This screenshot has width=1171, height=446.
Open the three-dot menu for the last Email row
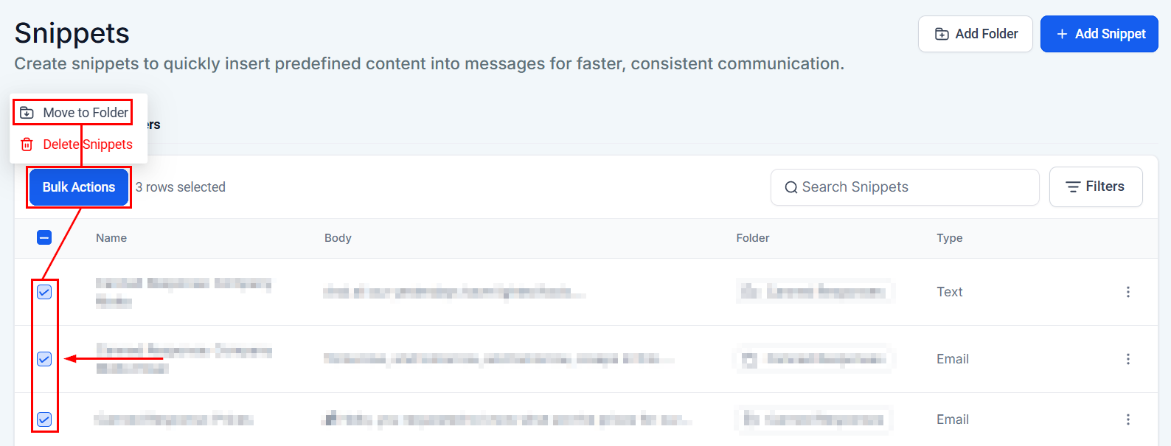(x=1127, y=419)
